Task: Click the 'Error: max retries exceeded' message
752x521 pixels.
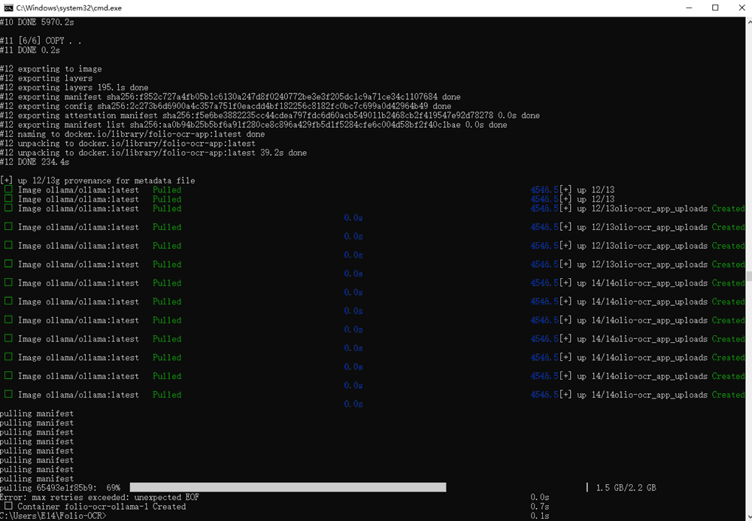Action: (x=99, y=497)
